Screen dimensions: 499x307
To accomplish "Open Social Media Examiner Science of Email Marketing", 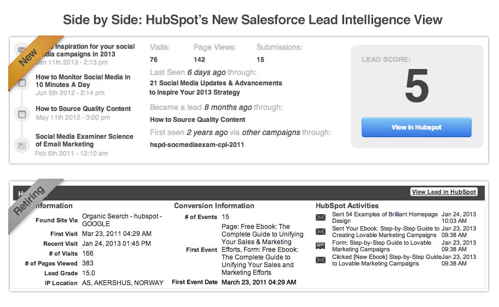I will [84, 140].
